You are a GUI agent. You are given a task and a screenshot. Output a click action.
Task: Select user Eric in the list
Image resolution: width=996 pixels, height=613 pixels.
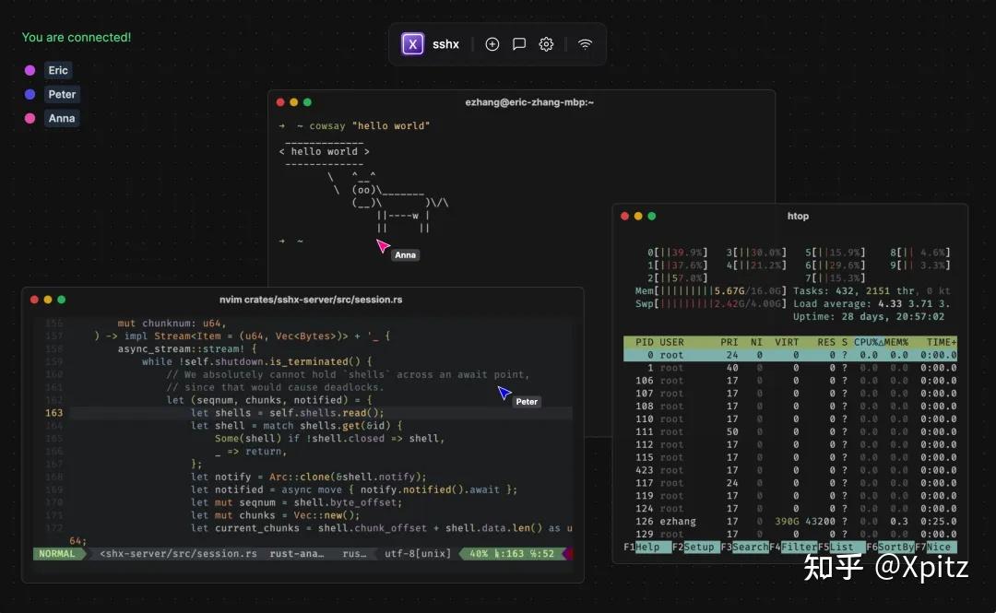[x=58, y=70]
